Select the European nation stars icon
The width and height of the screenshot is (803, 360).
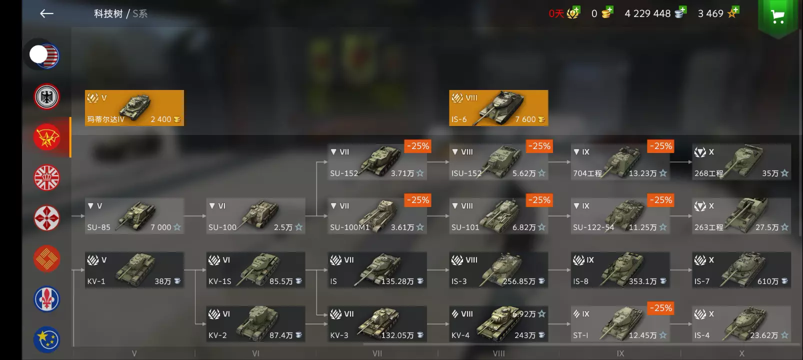pyautogui.click(x=46, y=339)
